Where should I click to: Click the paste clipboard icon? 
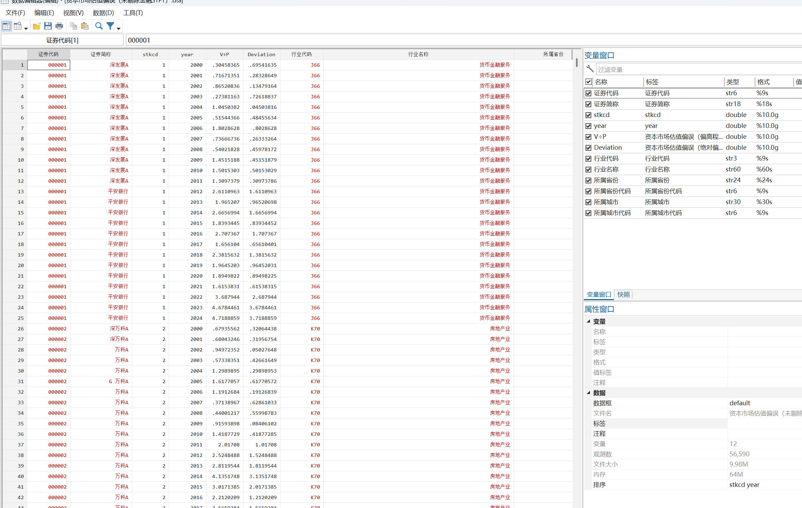point(85,26)
